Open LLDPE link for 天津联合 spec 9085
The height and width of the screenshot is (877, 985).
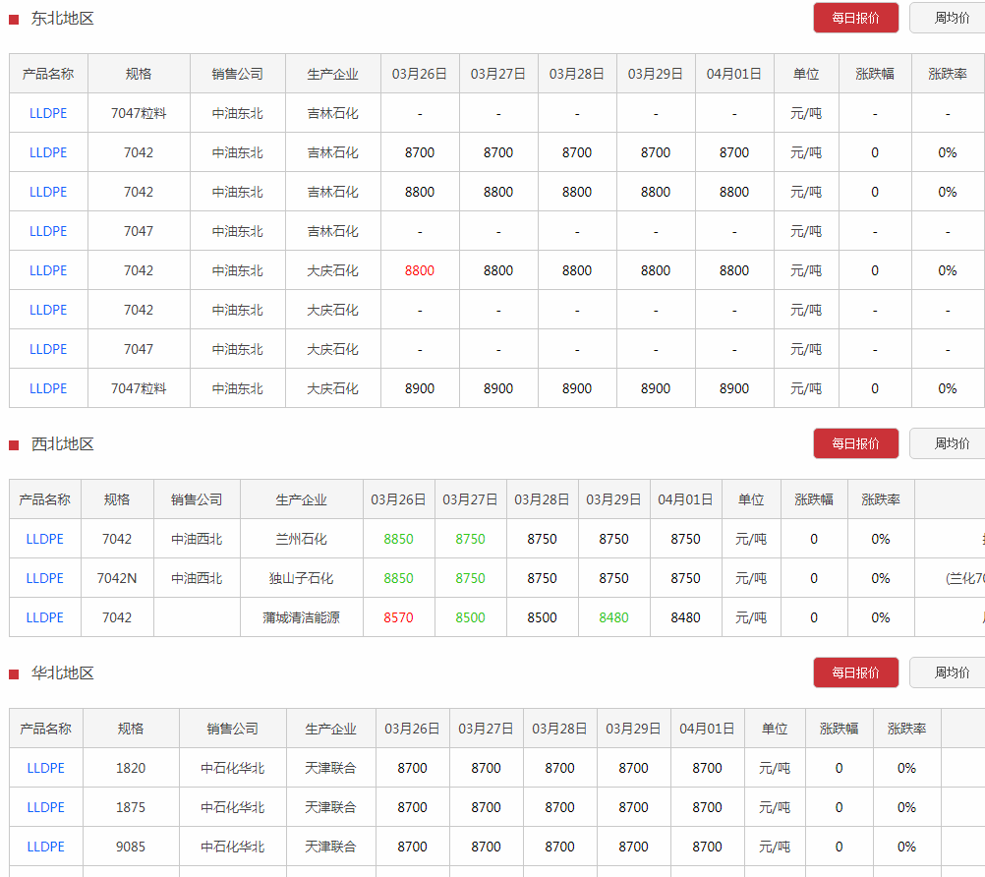[46, 847]
